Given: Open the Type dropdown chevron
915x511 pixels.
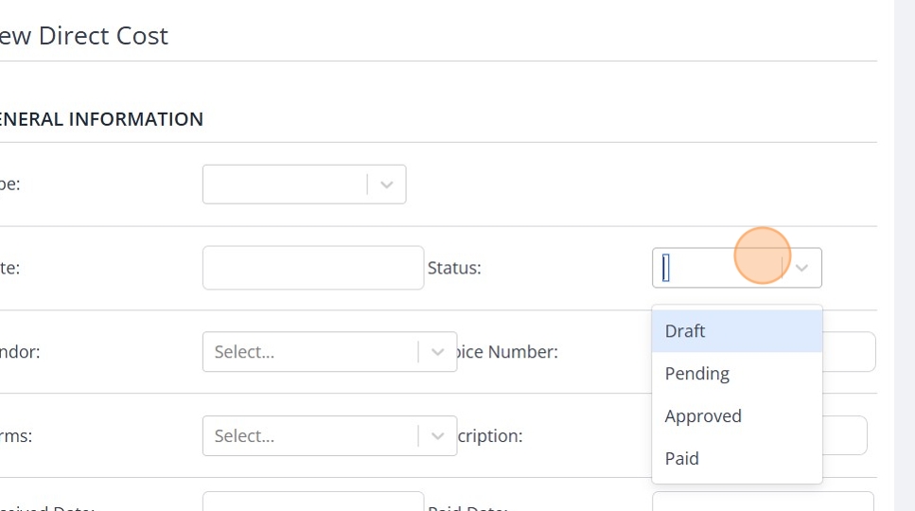Looking at the screenshot, I should tap(386, 185).
